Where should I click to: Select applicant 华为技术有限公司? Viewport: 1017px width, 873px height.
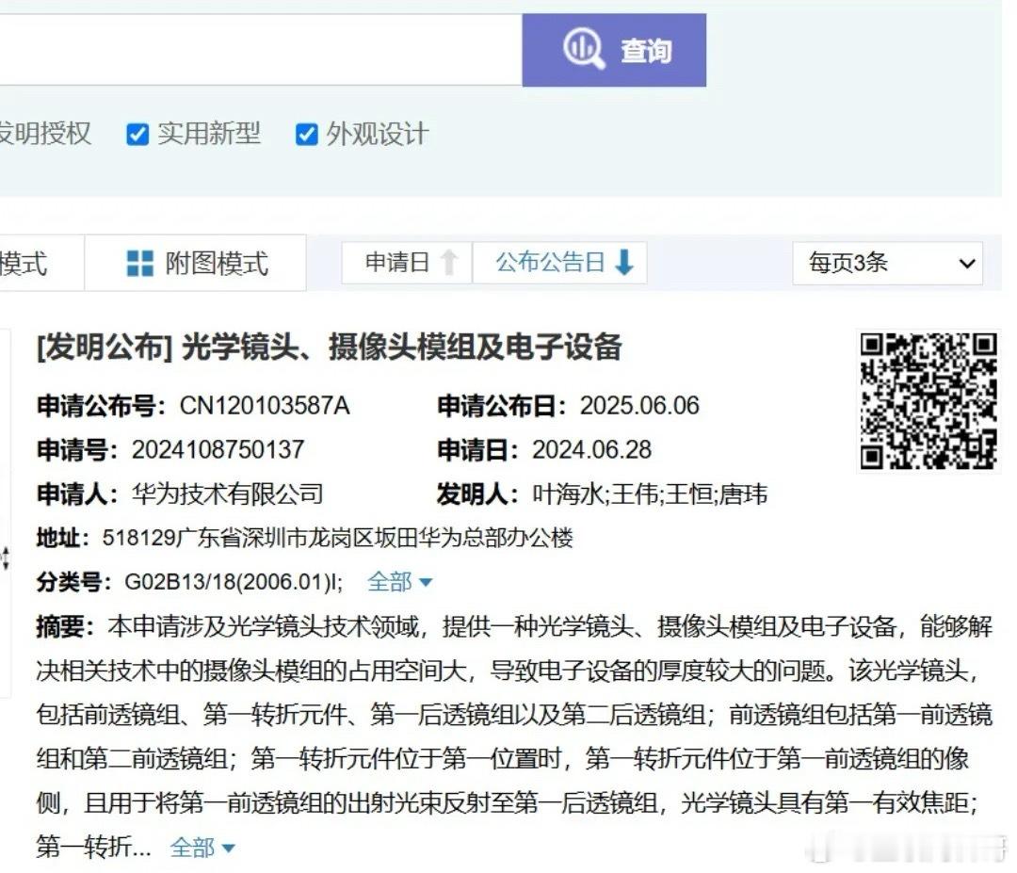[x=228, y=494]
